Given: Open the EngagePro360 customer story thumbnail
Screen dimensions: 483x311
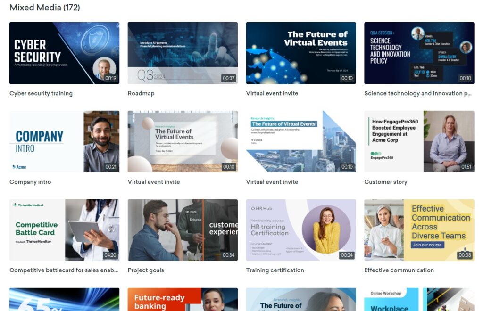Looking at the screenshot, I should coord(419,141).
